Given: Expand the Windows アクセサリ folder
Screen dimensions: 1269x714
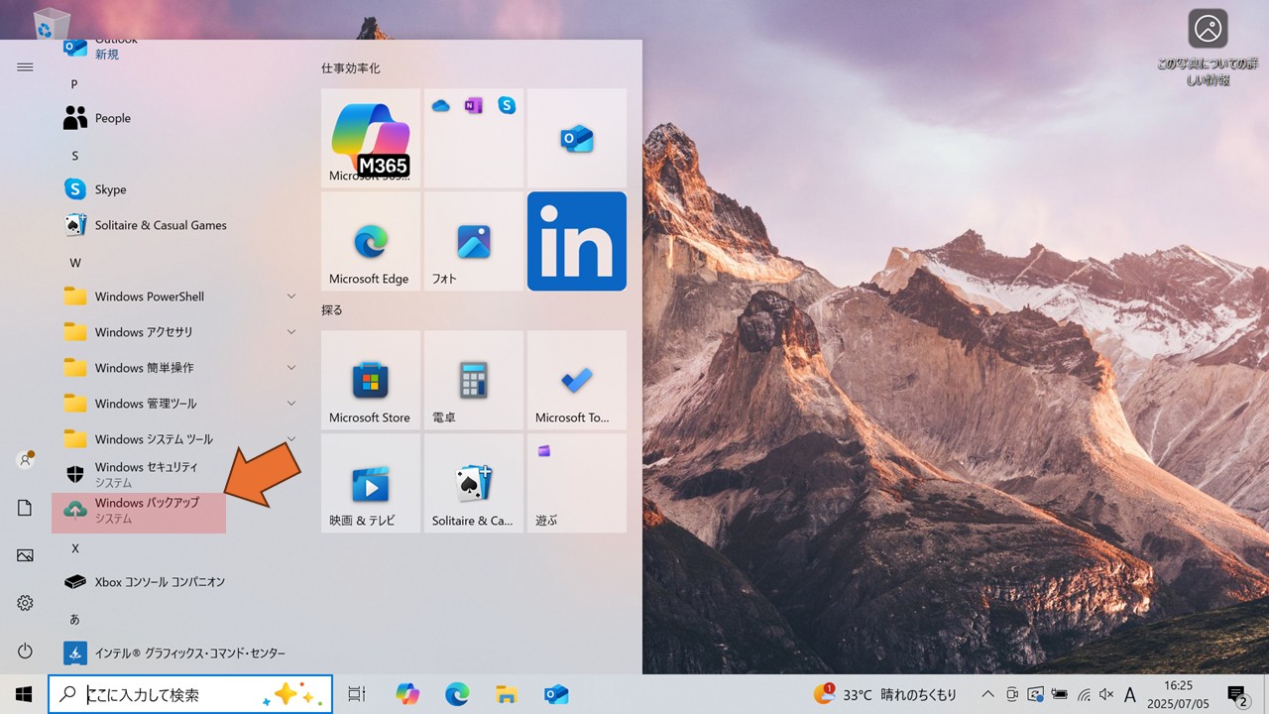Looking at the screenshot, I should point(178,332).
